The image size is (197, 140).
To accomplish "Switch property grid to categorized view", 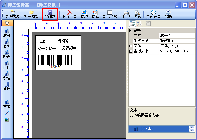I will 132,24.
